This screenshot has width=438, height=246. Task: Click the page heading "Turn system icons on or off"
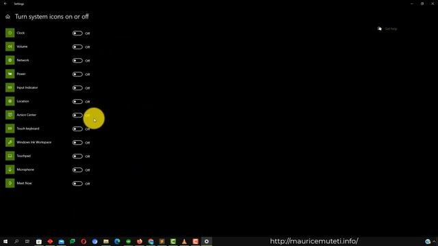(x=52, y=16)
